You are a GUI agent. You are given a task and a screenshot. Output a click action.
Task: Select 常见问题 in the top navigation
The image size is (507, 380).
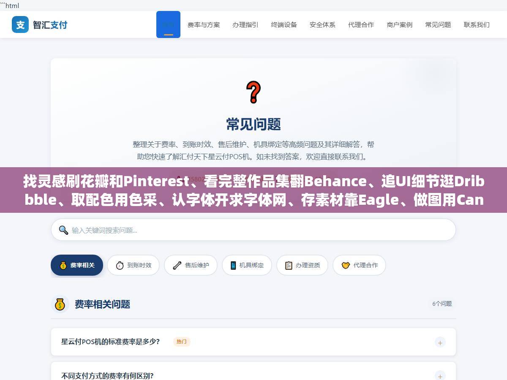pos(438,24)
